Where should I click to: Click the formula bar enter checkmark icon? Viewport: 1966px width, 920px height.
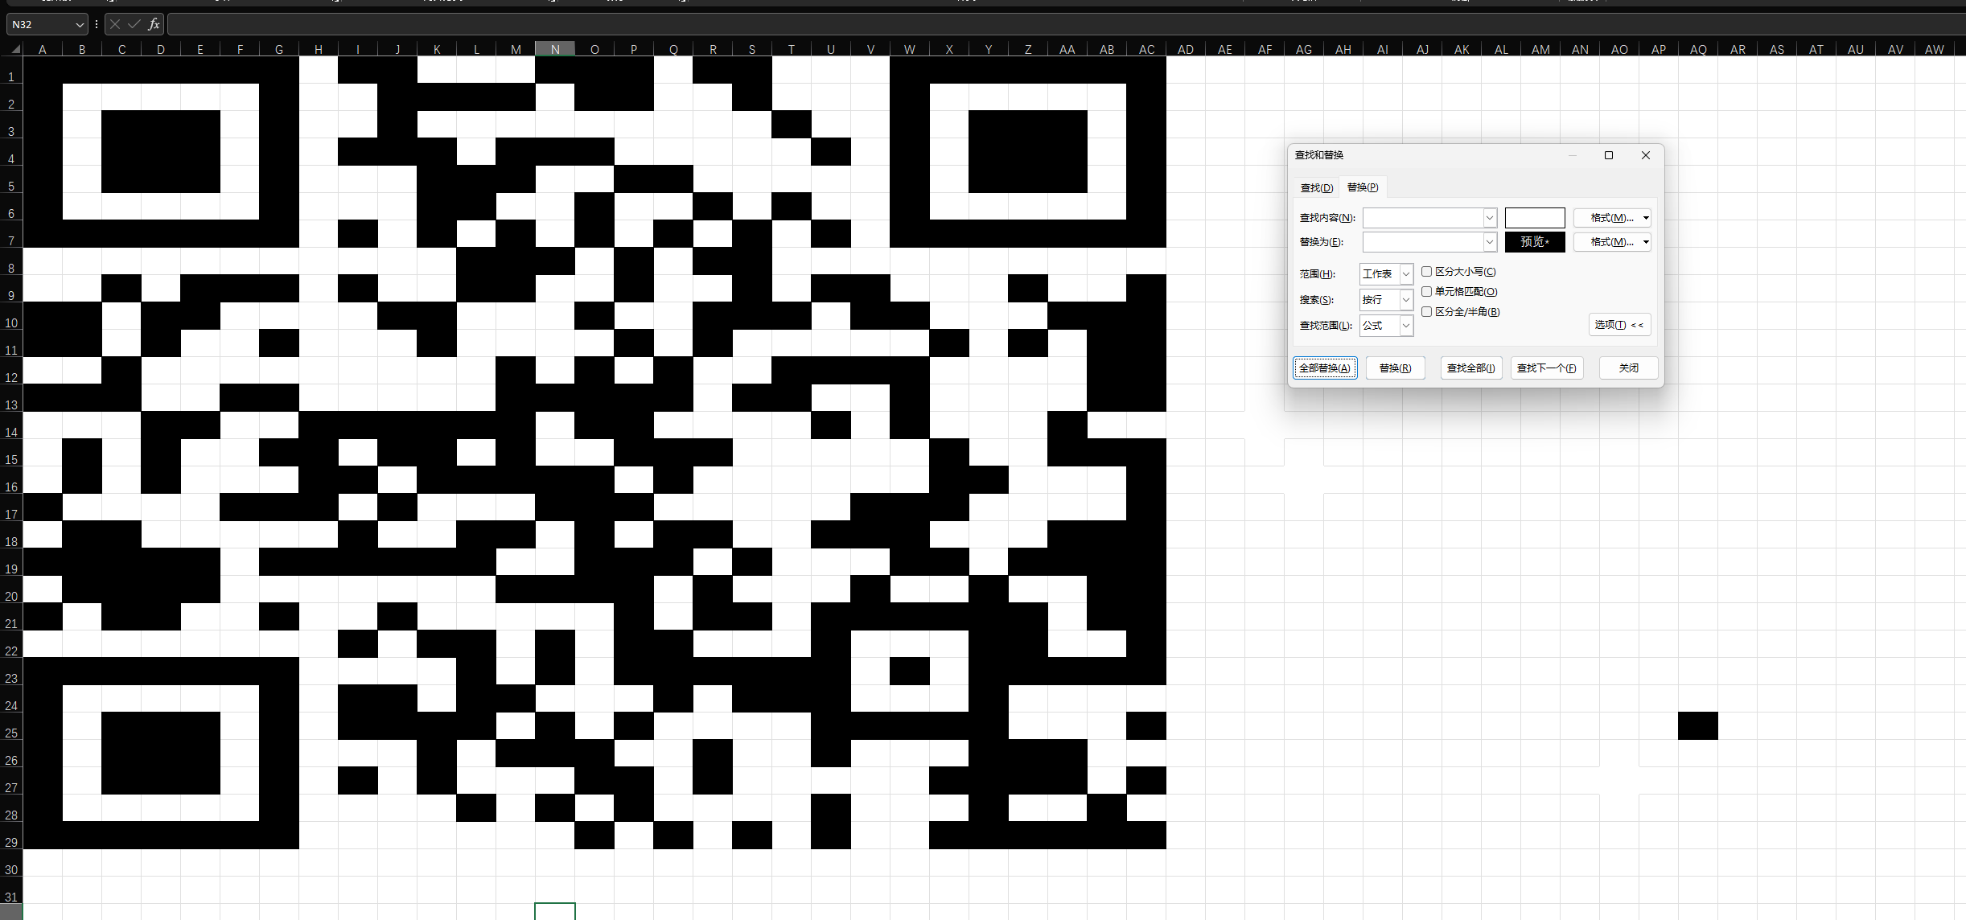tap(134, 24)
